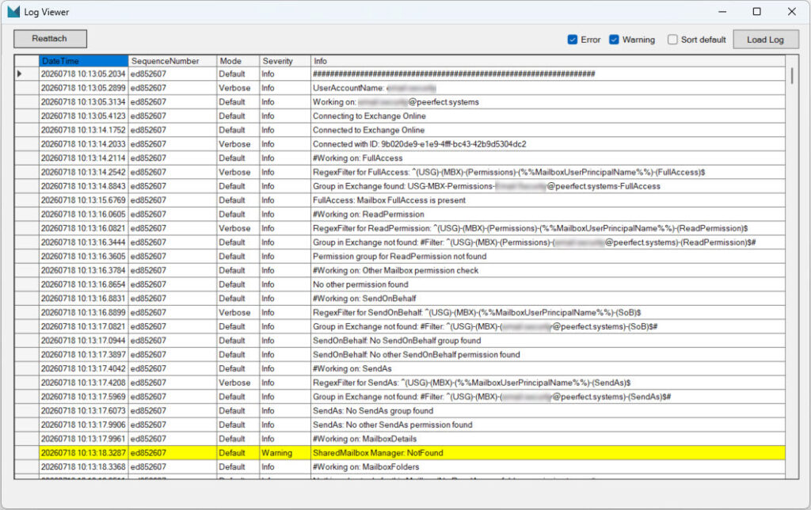Select '#Working on: MailboxDetails' cell

tap(548, 440)
